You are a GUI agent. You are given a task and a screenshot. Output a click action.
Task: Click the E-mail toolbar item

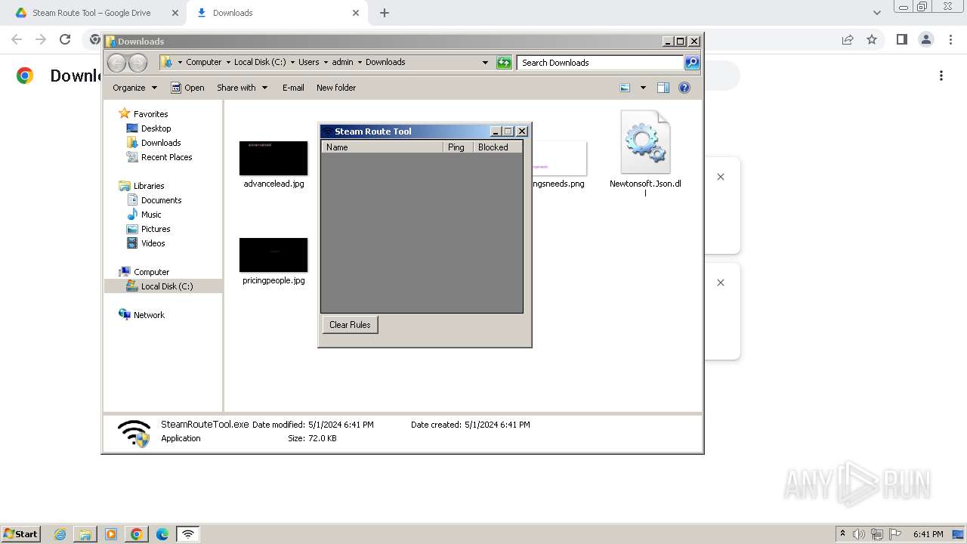(293, 88)
